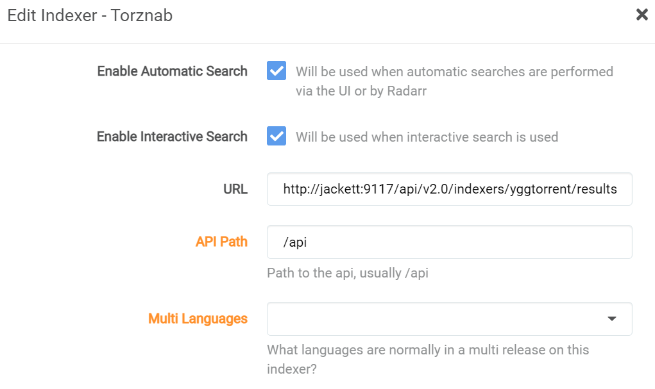Image resolution: width=655 pixels, height=389 pixels.
Task: Click the API Path text field
Action: tap(449, 242)
